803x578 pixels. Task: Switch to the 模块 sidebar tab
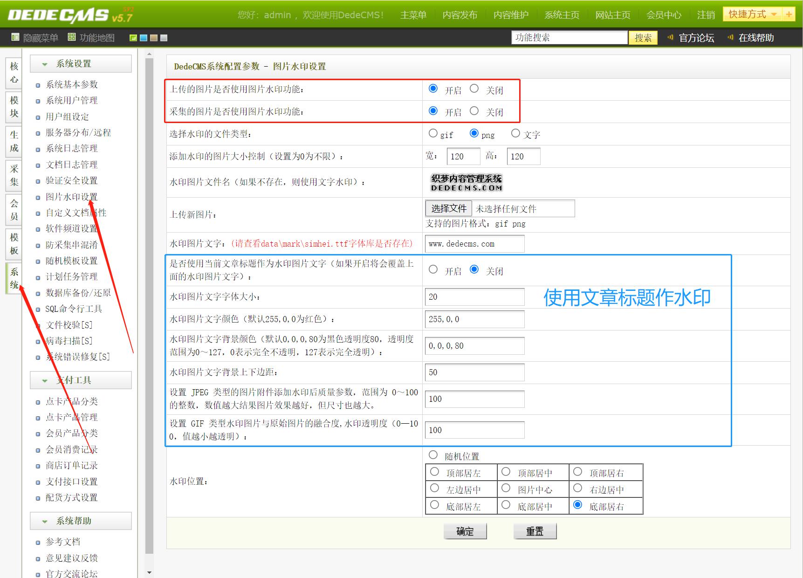14,107
